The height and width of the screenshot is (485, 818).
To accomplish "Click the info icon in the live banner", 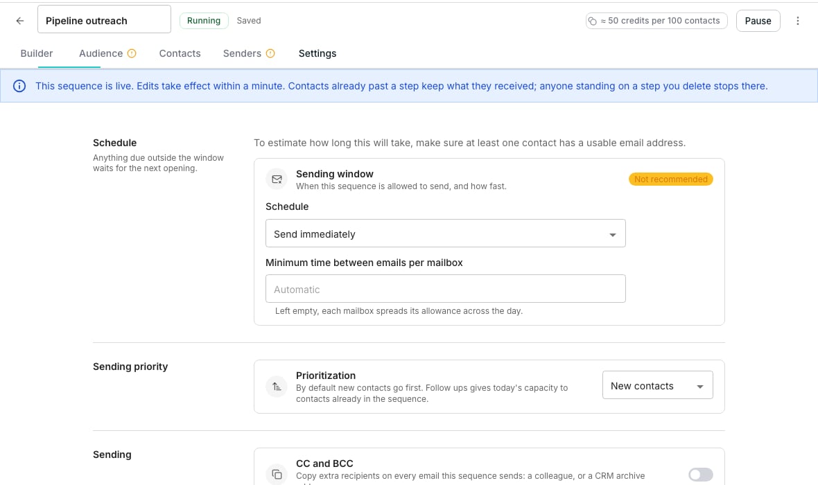I will click(19, 86).
